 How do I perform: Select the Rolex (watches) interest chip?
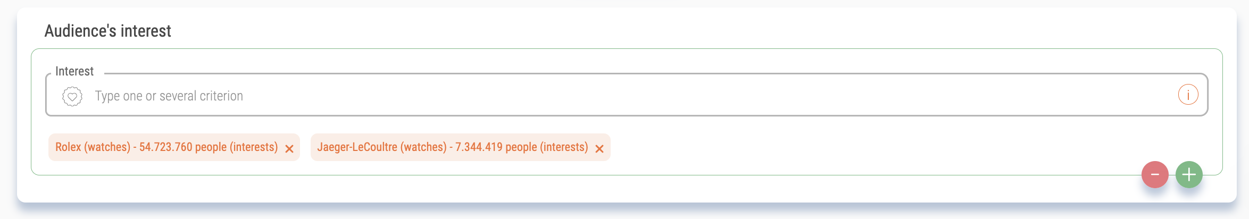click(174, 147)
